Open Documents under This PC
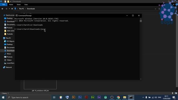 pyautogui.click(x=9, y=47)
